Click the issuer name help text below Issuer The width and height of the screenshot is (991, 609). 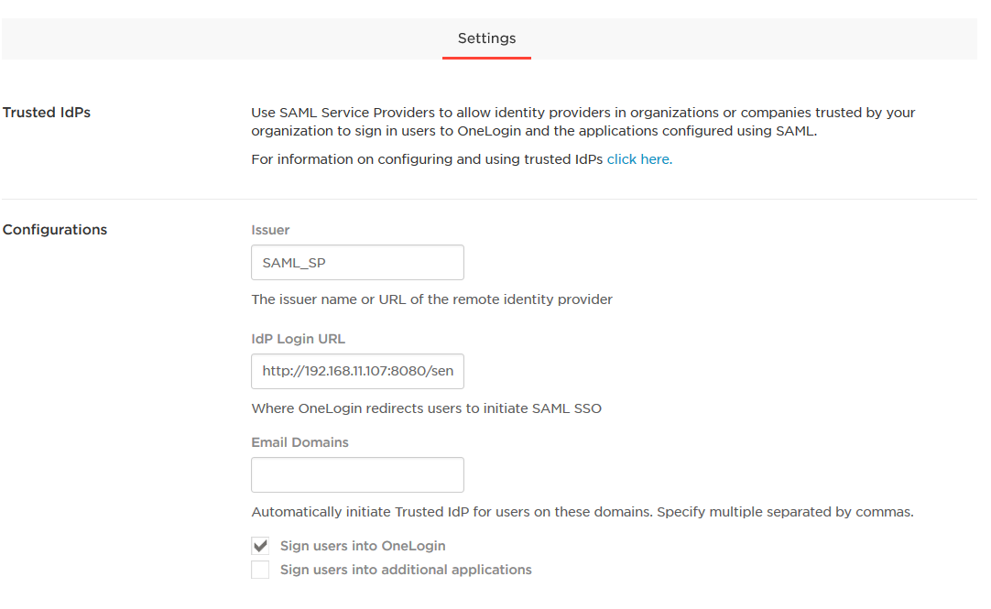pyautogui.click(x=431, y=299)
